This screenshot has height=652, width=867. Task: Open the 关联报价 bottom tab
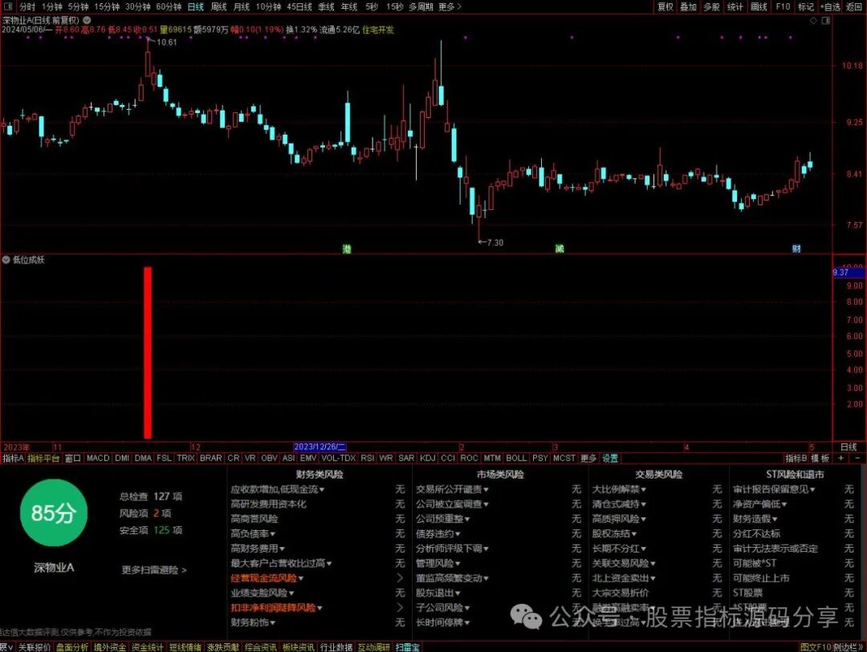[35, 647]
